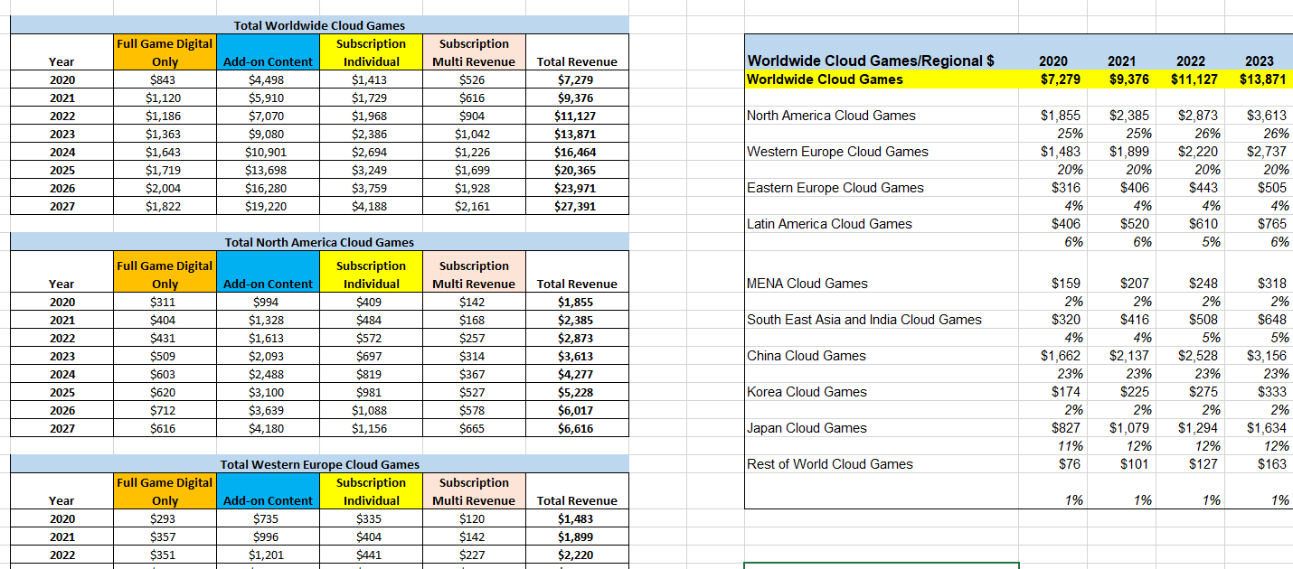1293x569 pixels.
Task: Select the $843 cell
Action: [x=165, y=79]
